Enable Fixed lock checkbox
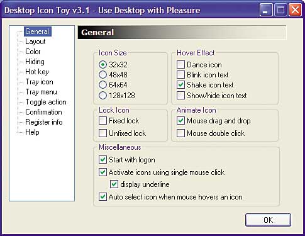Image resolution: width=305 pixels, height=236 pixels. (x=103, y=121)
